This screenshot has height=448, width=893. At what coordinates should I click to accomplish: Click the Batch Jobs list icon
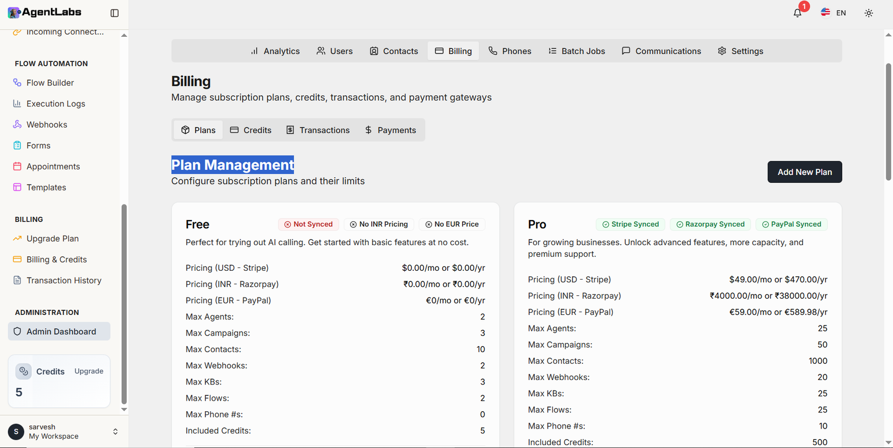553,51
